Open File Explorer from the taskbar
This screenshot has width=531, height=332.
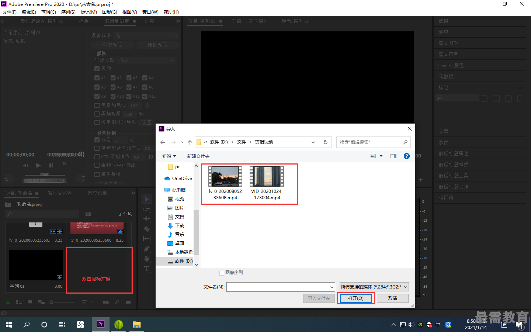click(x=137, y=324)
